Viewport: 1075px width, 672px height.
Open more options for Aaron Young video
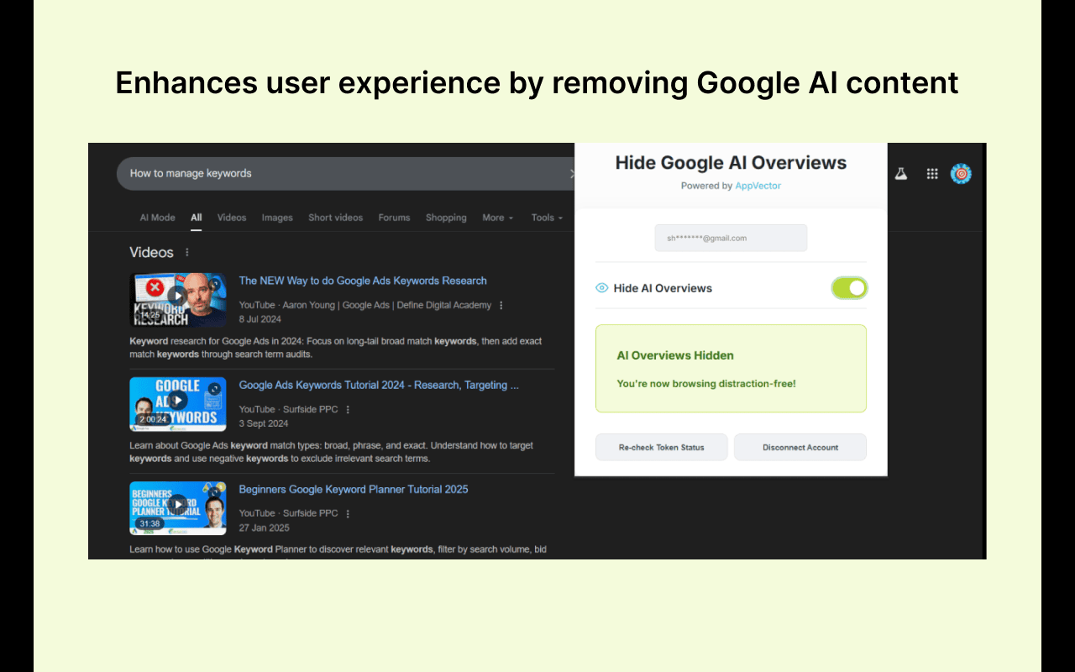tap(501, 306)
